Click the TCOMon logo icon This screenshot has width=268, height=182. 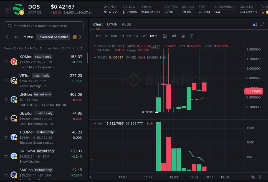point(14,137)
